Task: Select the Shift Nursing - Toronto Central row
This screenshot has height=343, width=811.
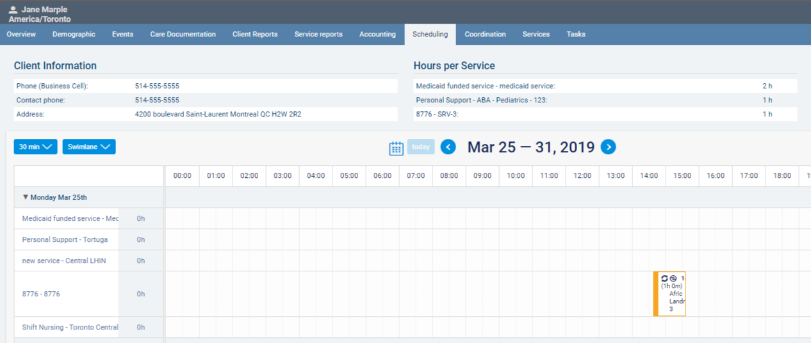Action: point(70,327)
